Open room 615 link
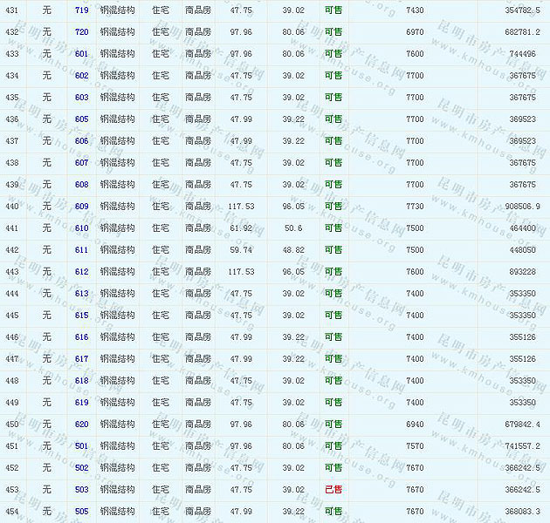The height and width of the screenshot is (523, 550). tap(82, 316)
